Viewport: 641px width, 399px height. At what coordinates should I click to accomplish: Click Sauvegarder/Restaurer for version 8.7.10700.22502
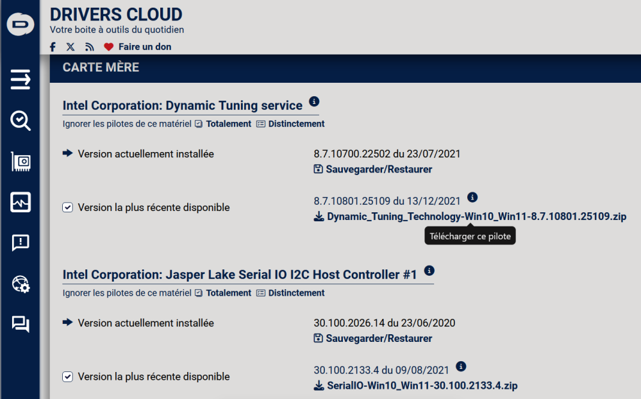tap(379, 169)
